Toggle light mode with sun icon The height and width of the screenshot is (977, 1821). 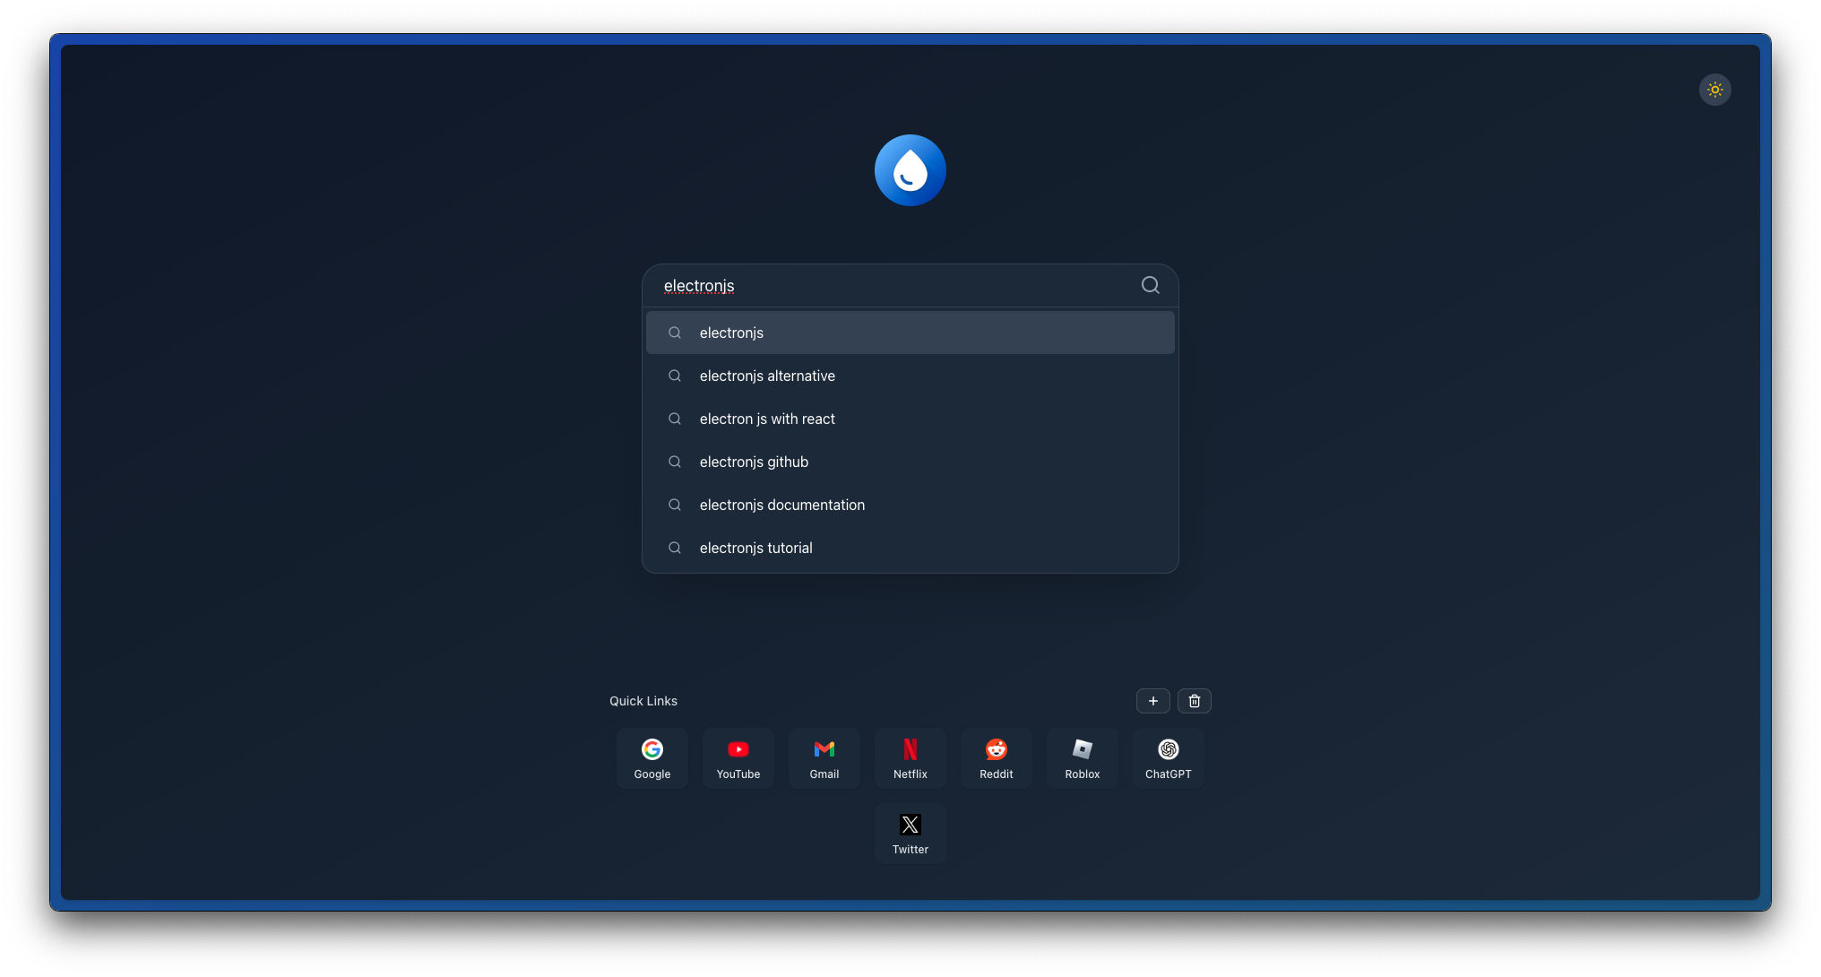[x=1714, y=90]
